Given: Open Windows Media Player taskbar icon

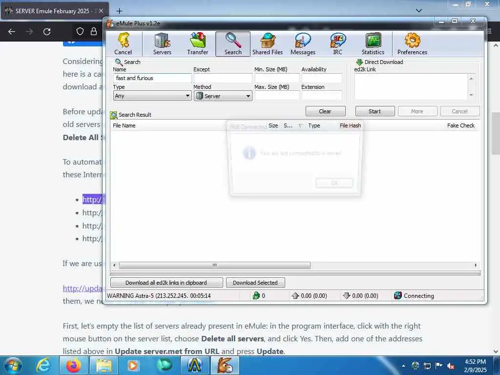Looking at the screenshot, I should 133,365.
